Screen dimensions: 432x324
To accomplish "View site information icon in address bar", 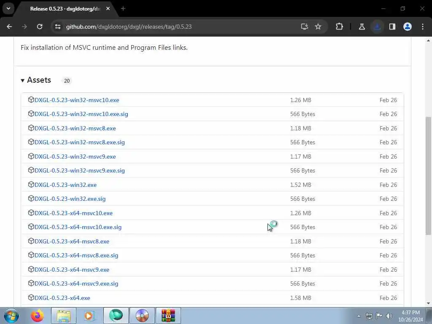I will click(57, 27).
